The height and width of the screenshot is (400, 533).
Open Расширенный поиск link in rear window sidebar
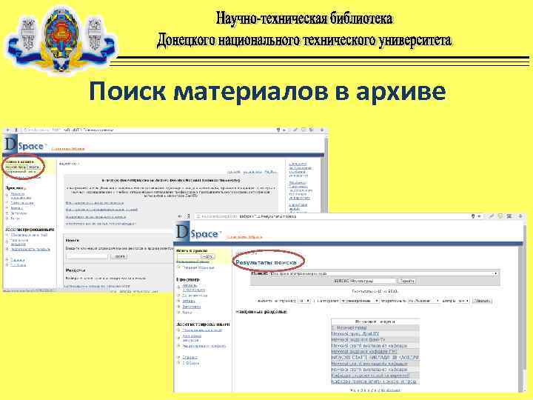click(x=21, y=171)
